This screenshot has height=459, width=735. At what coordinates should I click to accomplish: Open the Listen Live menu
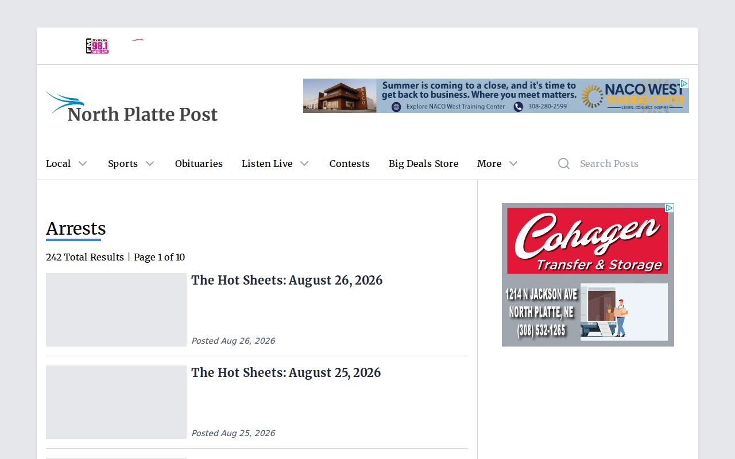pos(267,164)
